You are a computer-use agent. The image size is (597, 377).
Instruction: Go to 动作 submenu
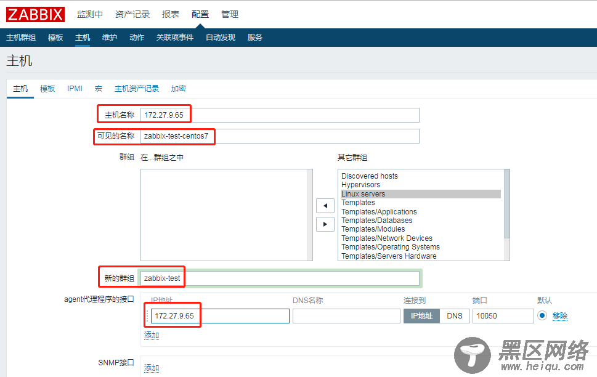[x=137, y=38]
